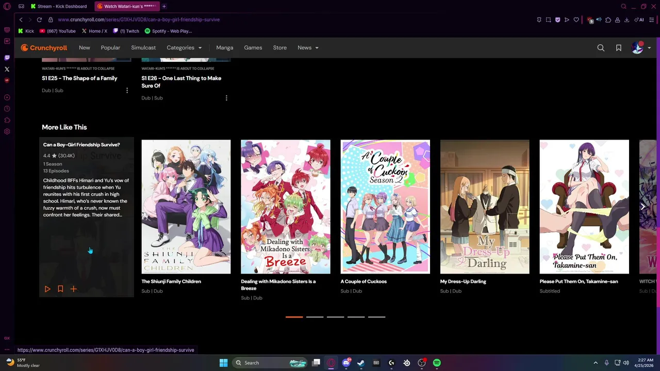The image size is (660, 371).
Task: Open A Couple of Cuckoos poster
Action: pos(385,207)
